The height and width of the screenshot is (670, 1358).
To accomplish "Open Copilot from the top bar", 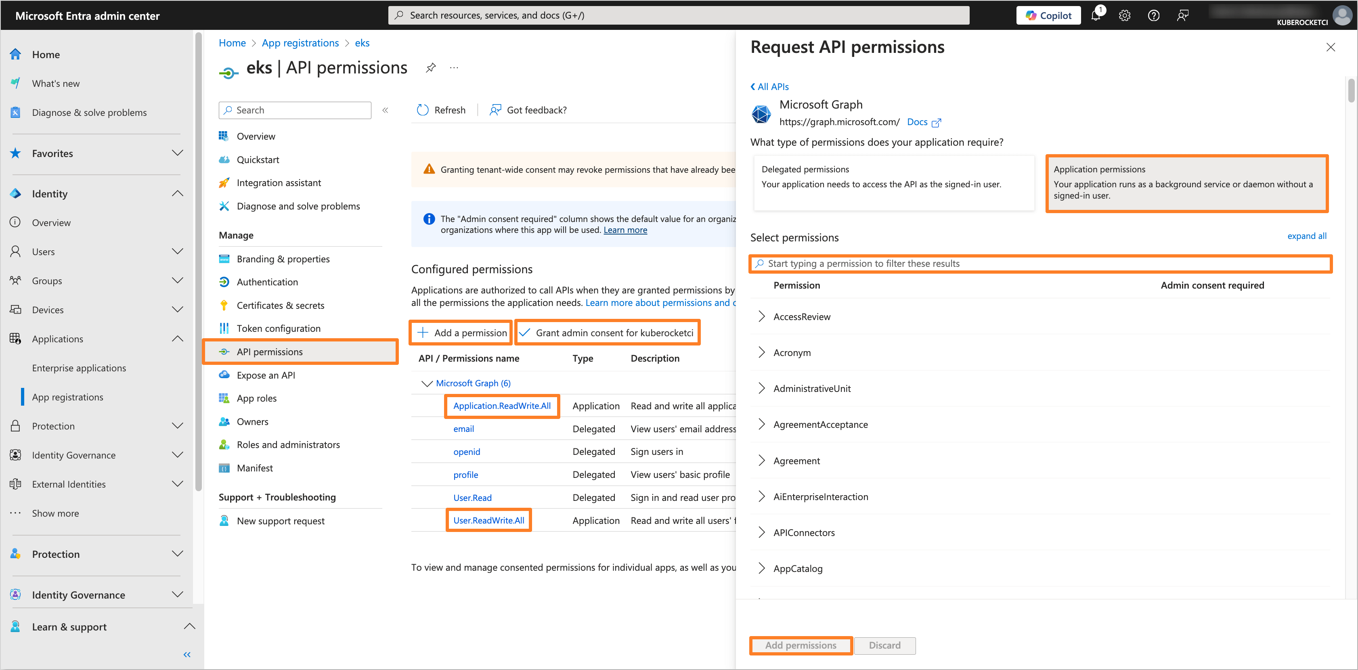I will pos(1048,15).
